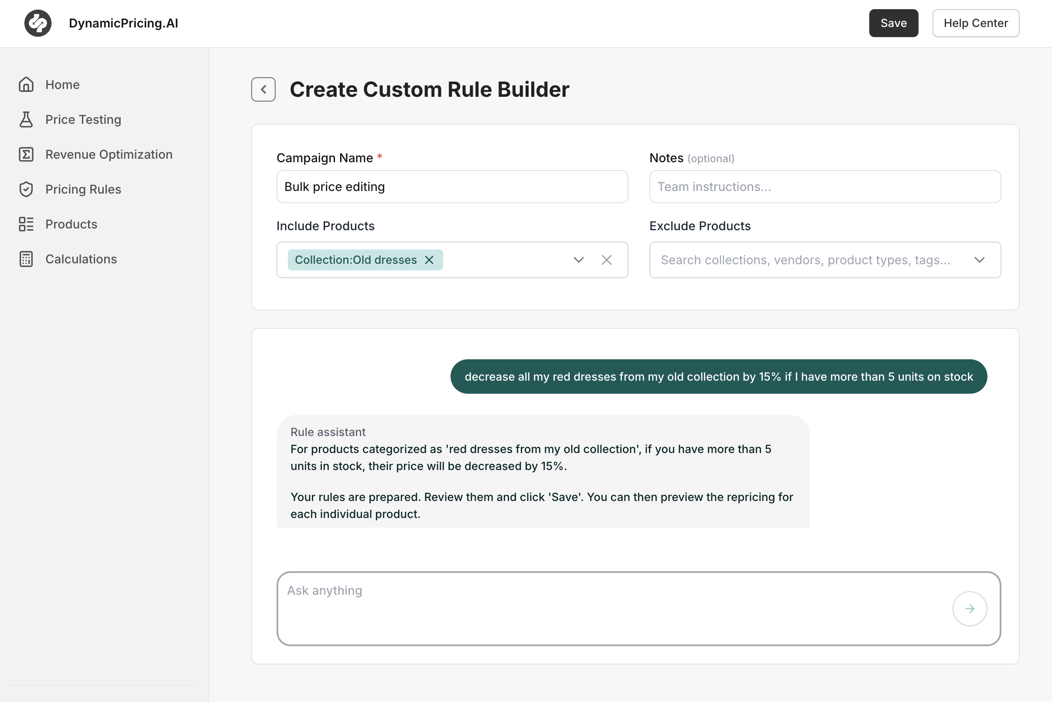Navigate to Price Testing in sidebar

coord(83,119)
